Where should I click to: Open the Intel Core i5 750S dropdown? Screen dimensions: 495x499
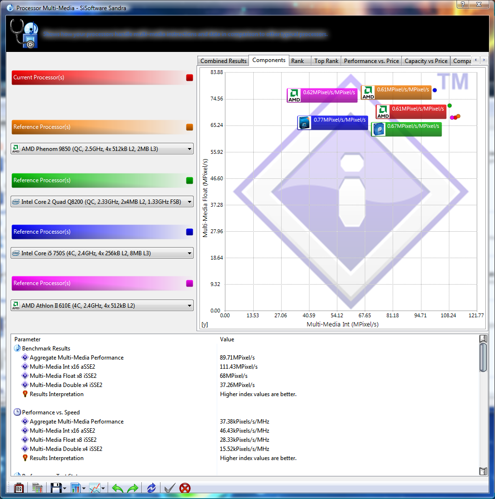(102, 253)
